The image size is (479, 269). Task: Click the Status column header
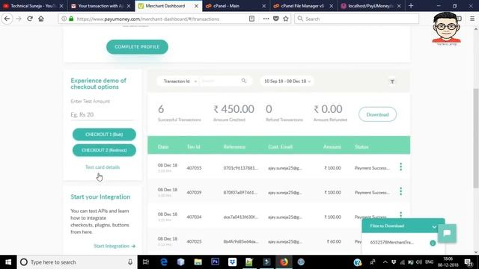pyautogui.click(x=361, y=146)
